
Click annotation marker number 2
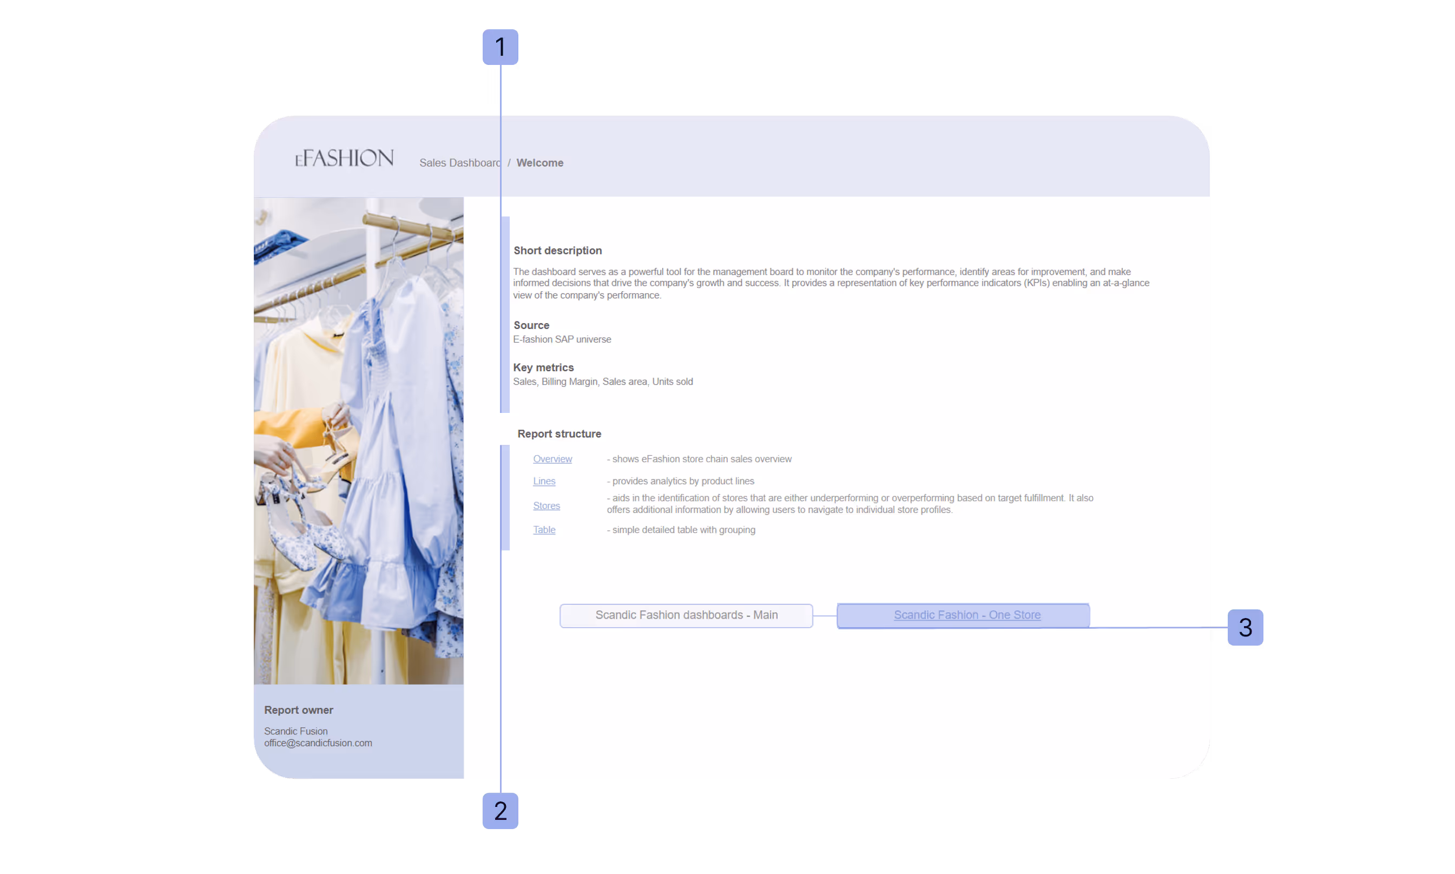pyautogui.click(x=500, y=810)
